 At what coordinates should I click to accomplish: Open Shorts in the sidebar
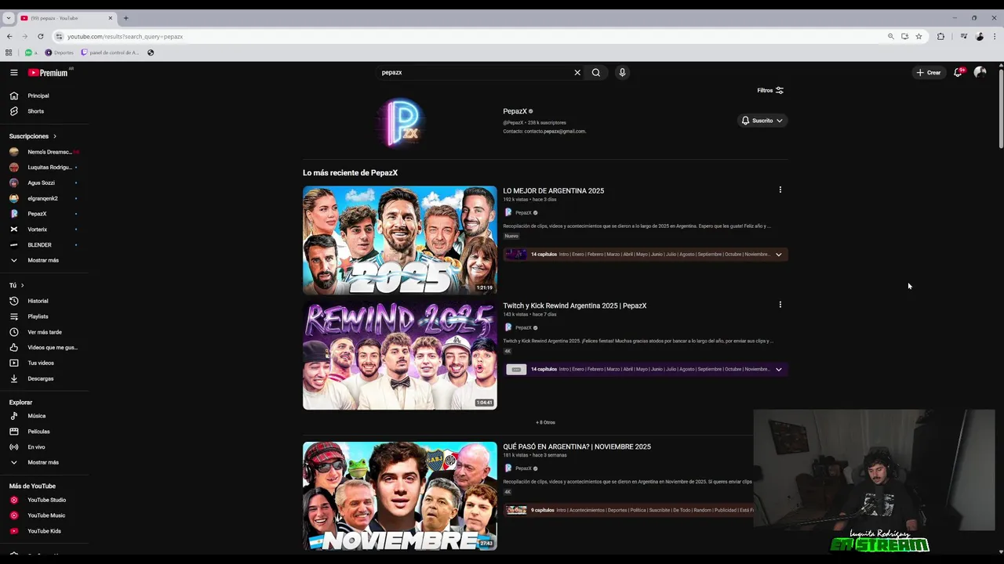pos(38,111)
